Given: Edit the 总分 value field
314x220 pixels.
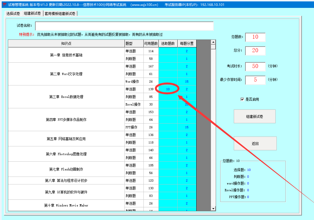Looking at the screenshot, I should click(x=255, y=51).
